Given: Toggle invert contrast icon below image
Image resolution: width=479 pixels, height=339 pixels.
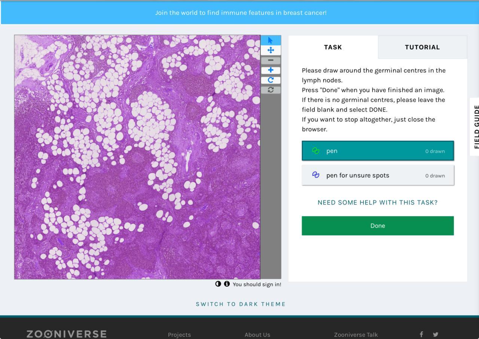Looking at the screenshot, I should pyautogui.click(x=218, y=284).
